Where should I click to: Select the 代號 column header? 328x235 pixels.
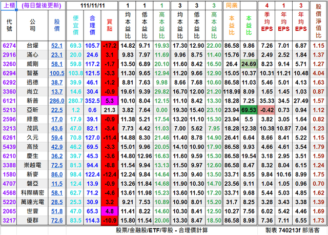pos(9,25)
